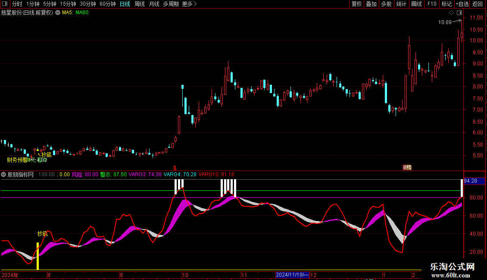Open 画线 drawing tools
The height and width of the screenshot is (280, 487).
pos(416,4)
